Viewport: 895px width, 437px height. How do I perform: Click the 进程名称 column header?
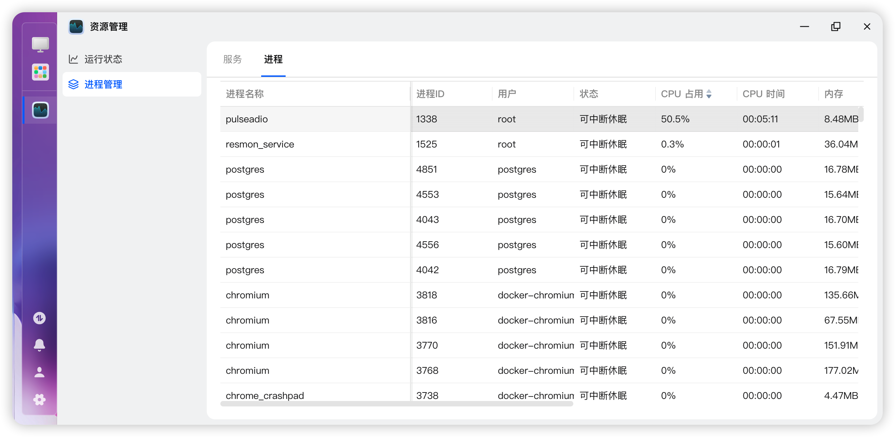click(x=244, y=94)
